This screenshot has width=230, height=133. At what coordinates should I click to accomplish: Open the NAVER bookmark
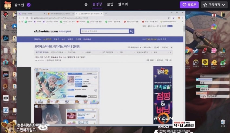28,22
